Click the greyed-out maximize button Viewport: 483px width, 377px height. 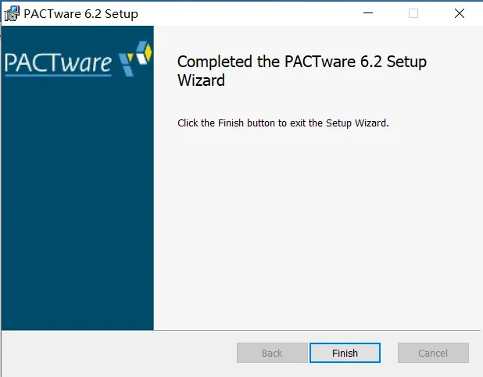click(413, 13)
